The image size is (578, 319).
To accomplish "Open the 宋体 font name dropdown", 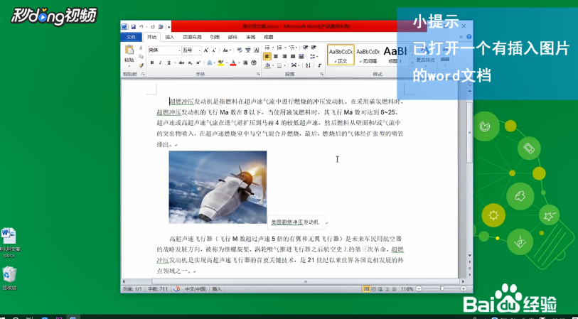I will pos(180,50).
